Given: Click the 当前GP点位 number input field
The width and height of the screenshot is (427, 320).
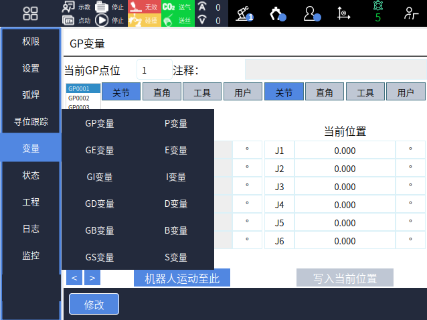Looking at the screenshot, I should [154, 70].
